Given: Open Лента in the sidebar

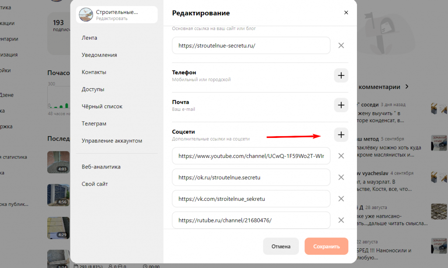Looking at the screenshot, I should point(89,38).
